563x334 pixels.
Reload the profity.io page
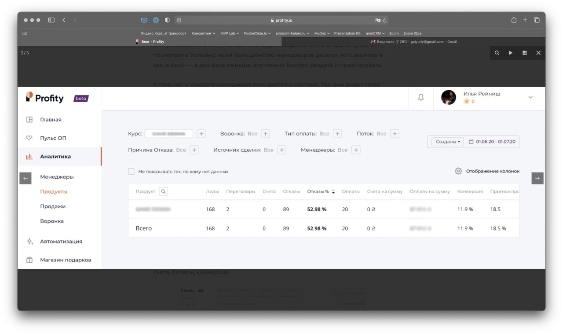tap(384, 20)
